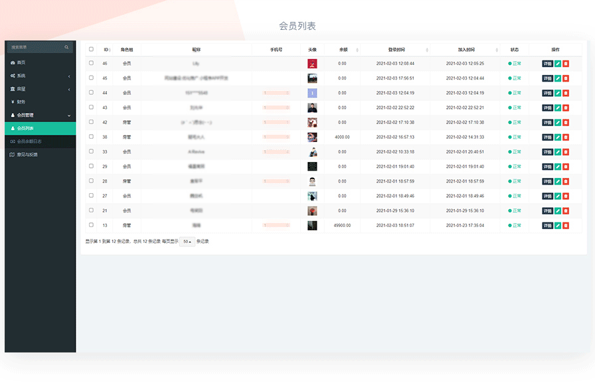Delete member row with ID 45

[566, 78]
